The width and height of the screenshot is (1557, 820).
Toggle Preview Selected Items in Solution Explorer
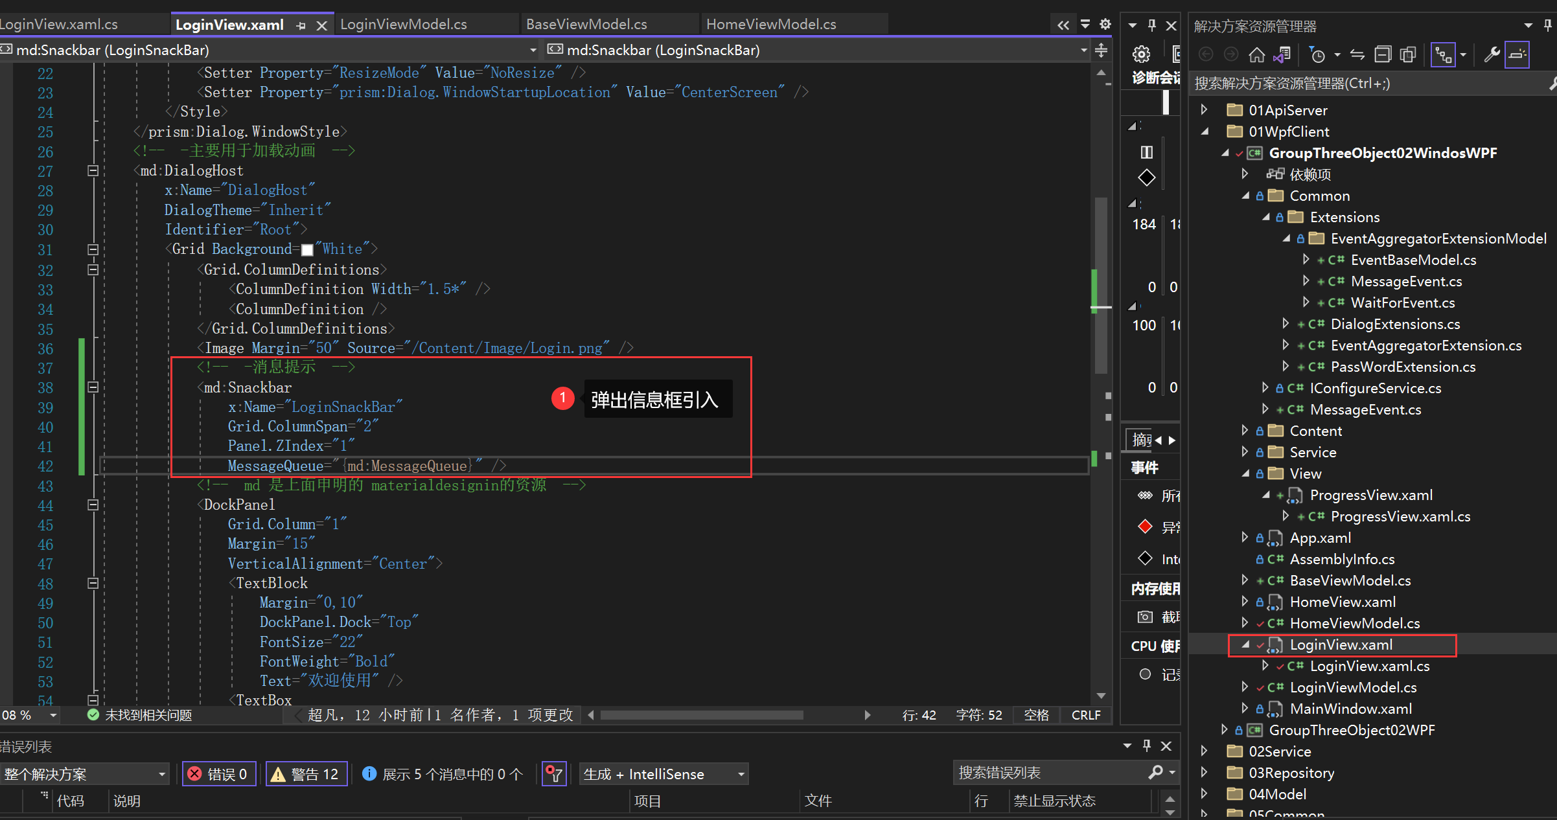[1517, 55]
